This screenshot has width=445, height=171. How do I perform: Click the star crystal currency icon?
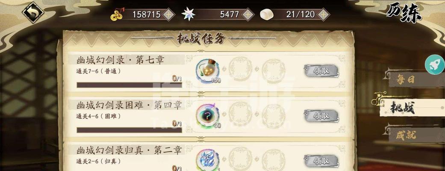click(188, 14)
